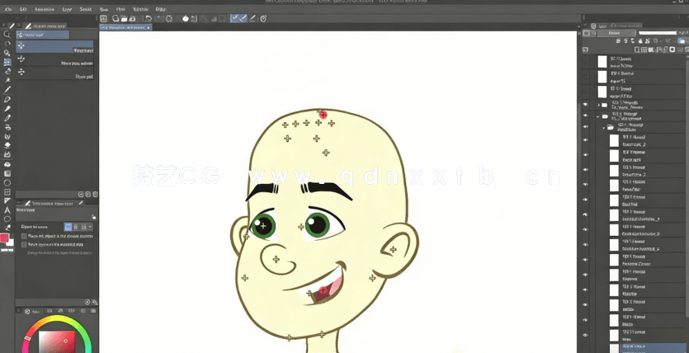Image resolution: width=689 pixels, height=353 pixels.
Task: Choose the highlighted Move layer sub tool
Action: [x=55, y=47]
